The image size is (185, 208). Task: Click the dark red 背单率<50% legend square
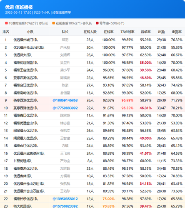pyautogui.click(x=97, y=23)
